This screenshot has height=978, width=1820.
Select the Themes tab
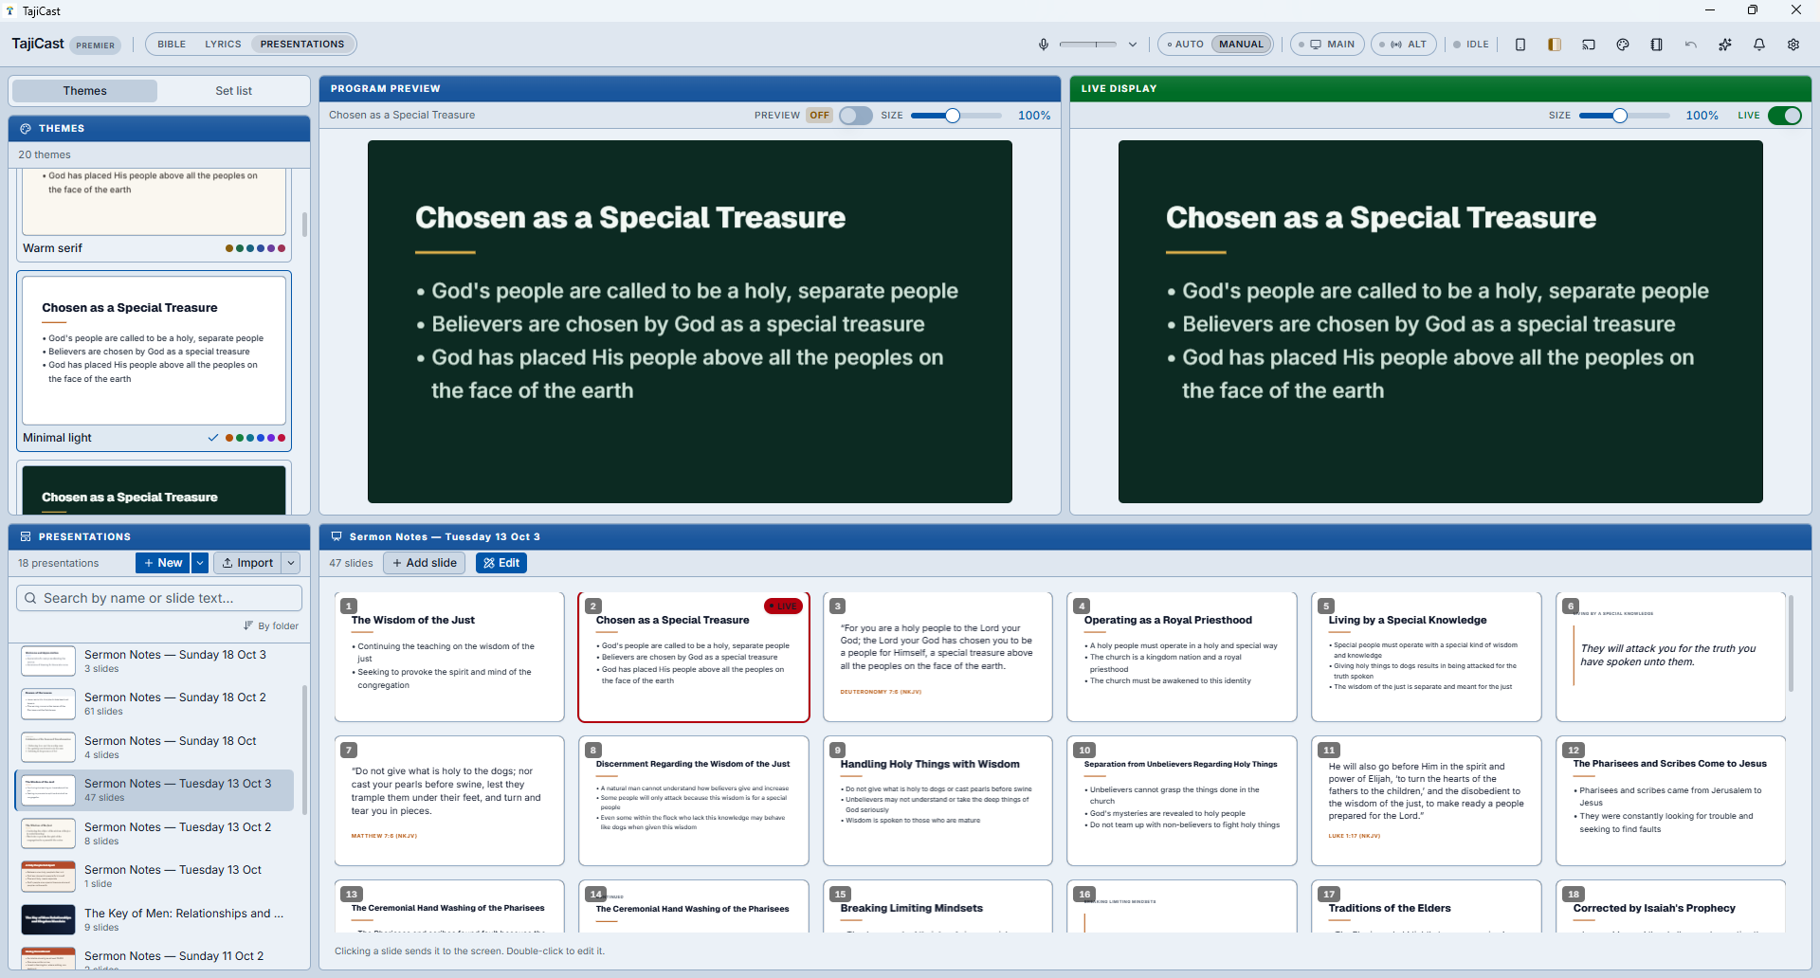coord(85,91)
